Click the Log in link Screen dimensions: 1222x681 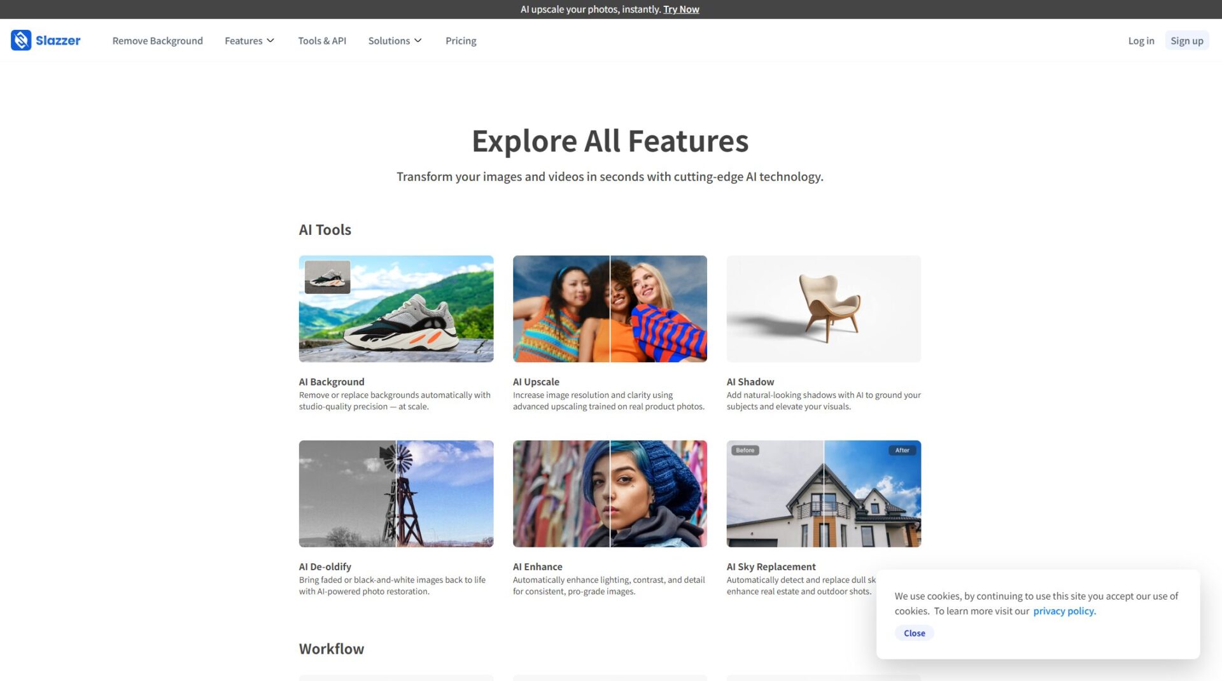(1141, 41)
